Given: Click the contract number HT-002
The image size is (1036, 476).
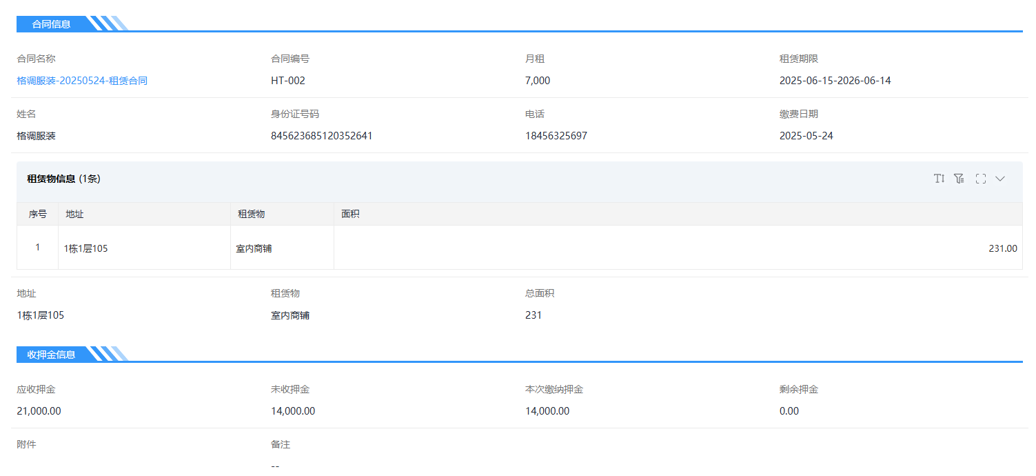Looking at the screenshot, I should (288, 81).
